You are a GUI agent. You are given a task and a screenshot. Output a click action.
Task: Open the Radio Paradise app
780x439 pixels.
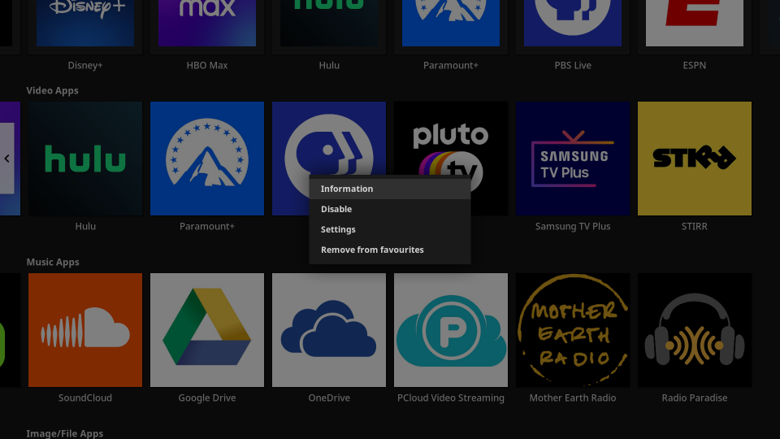click(695, 330)
